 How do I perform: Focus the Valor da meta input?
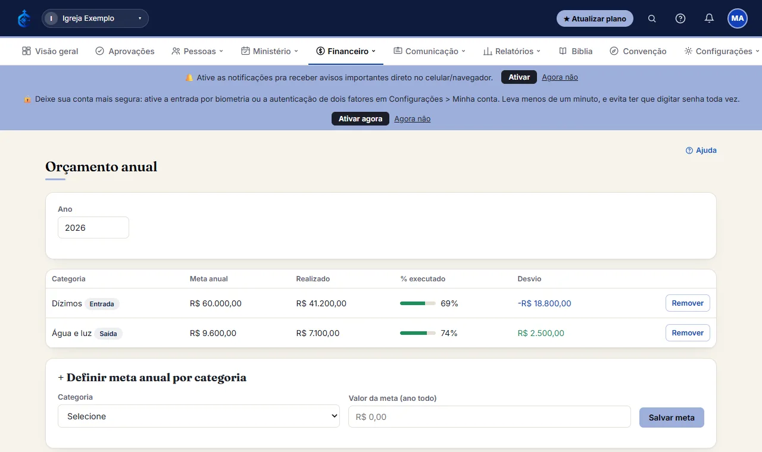pyautogui.click(x=489, y=417)
